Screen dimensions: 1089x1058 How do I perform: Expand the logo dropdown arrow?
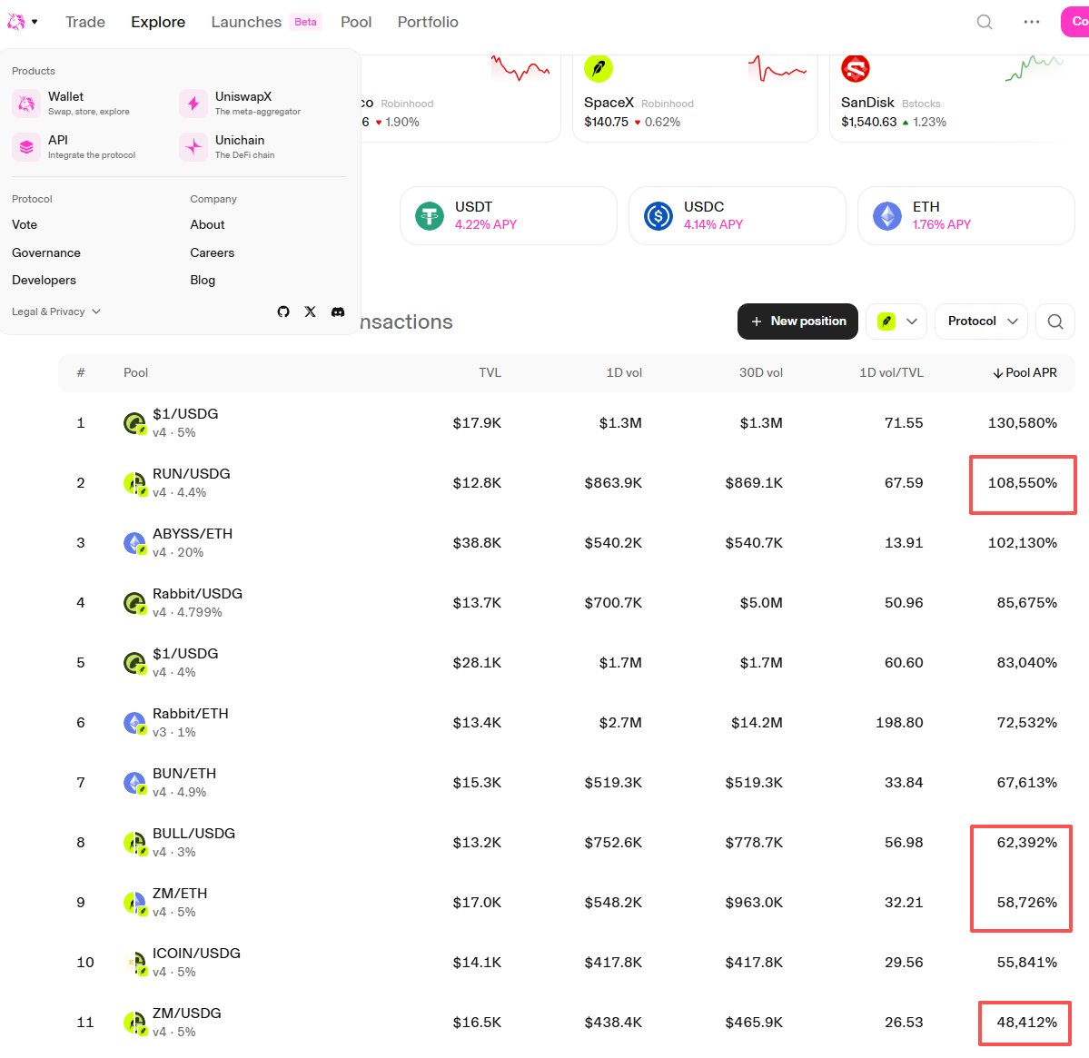[x=35, y=22]
